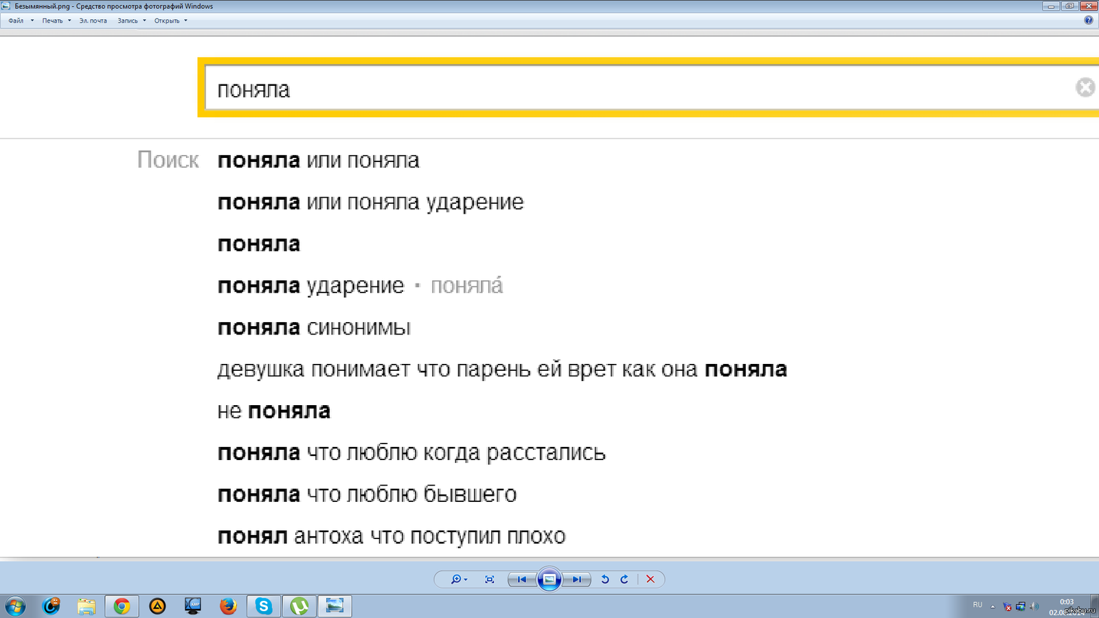Select suggestion 'не поняла'
Image resolution: width=1099 pixels, height=618 pixels.
coord(273,411)
